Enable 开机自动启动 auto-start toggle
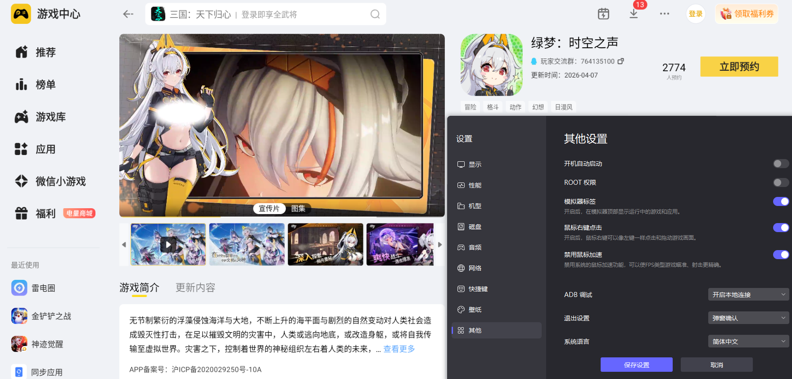Image resolution: width=792 pixels, height=379 pixels. tap(781, 164)
